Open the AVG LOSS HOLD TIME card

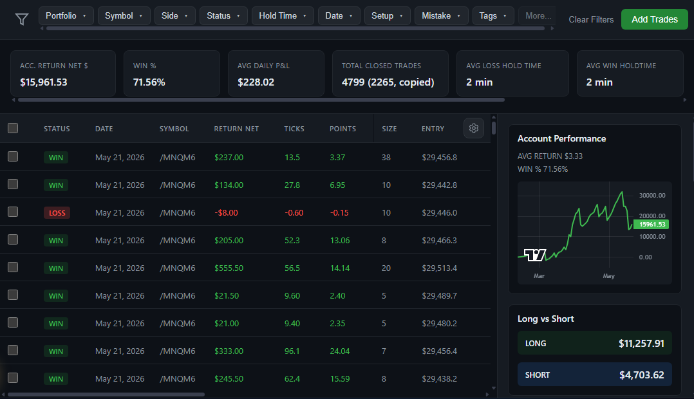click(x=512, y=73)
